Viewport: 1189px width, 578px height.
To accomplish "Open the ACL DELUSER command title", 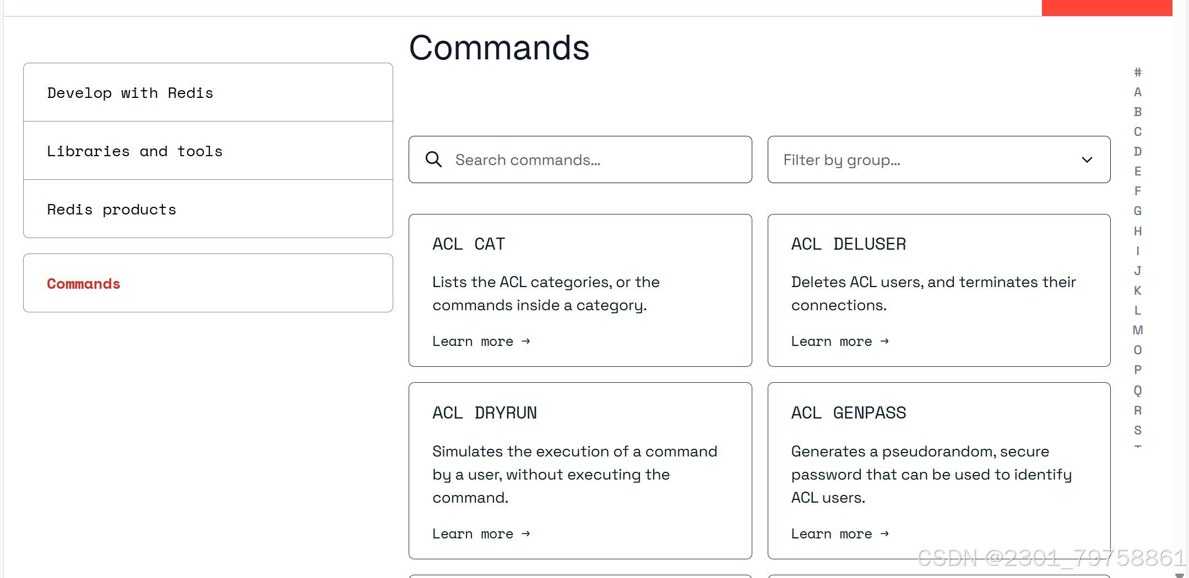I will [848, 244].
